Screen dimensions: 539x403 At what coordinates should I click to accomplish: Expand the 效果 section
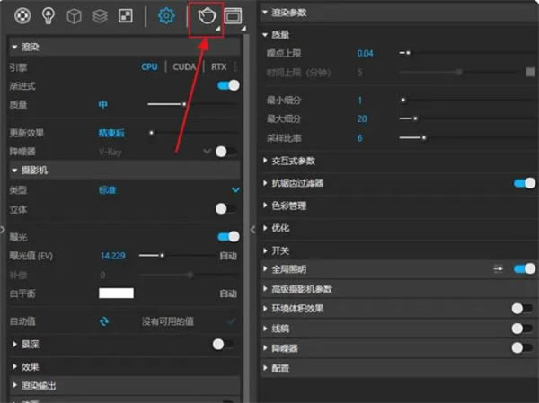[x=14, y=366]
